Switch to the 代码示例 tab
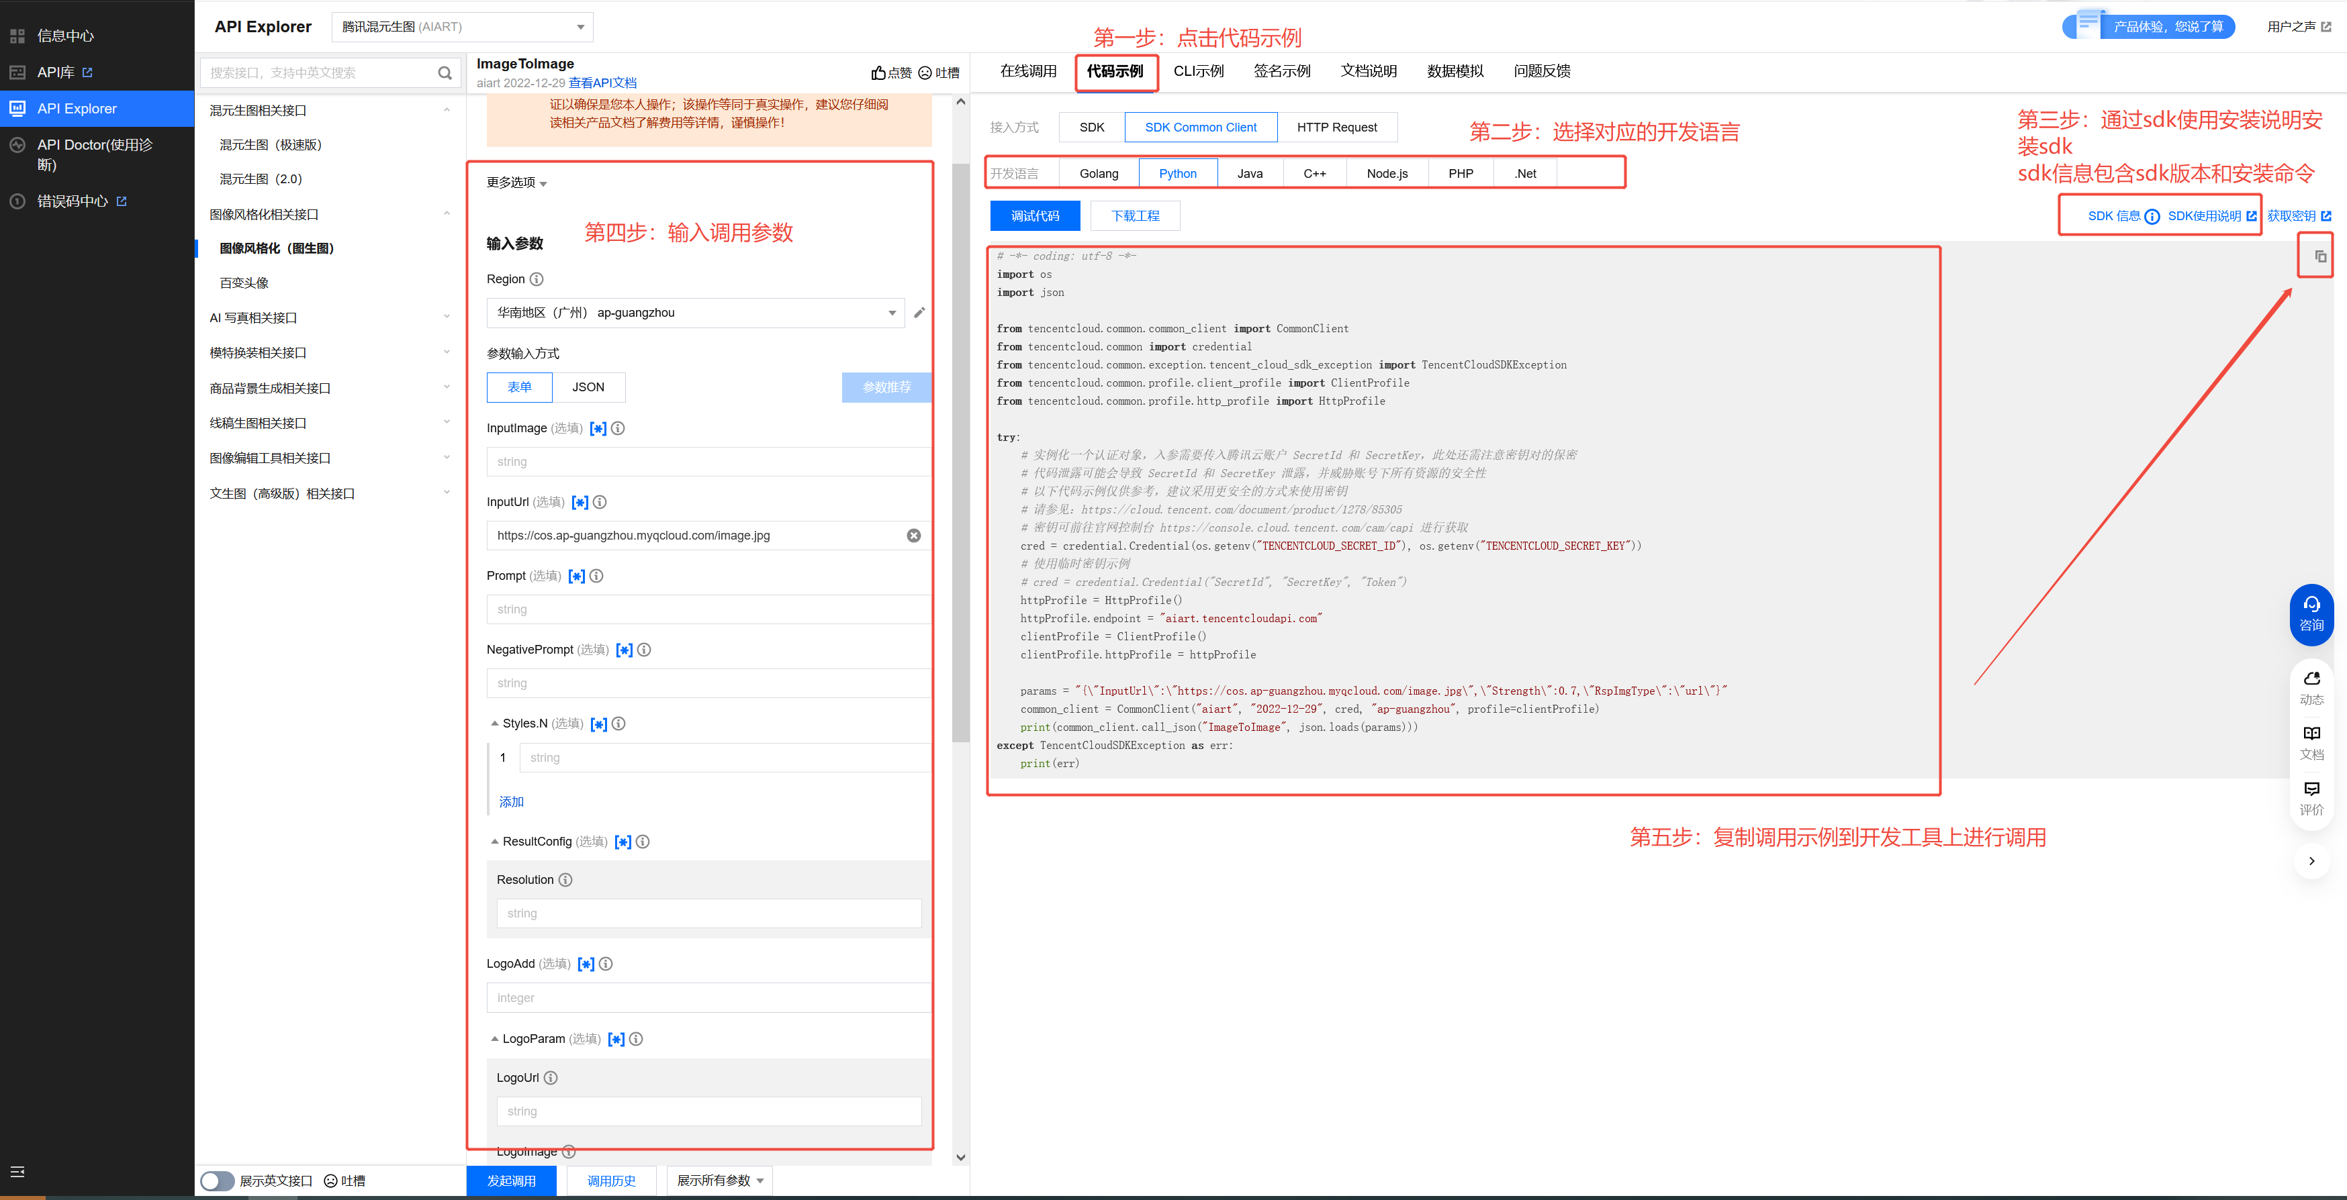The height and width of the screenshot is (1200, 2347). tap(1114, 71)
